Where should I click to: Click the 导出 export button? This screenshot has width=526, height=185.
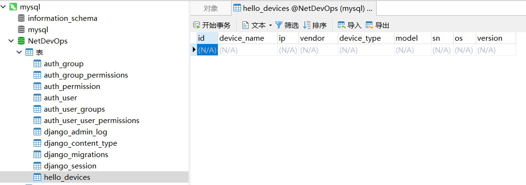(378, 25)
